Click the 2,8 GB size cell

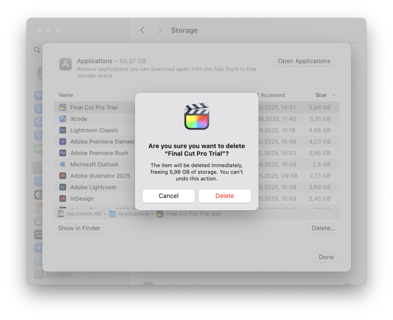pyautogui.click(x=322, y=164)
